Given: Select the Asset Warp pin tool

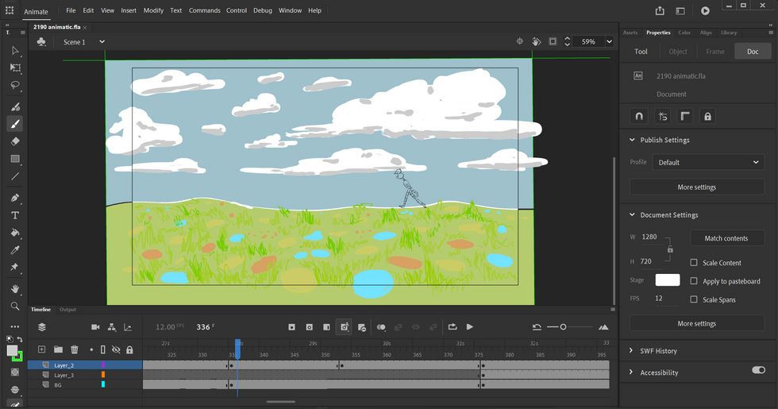Looking at the screenshot, I should point(15,267).
